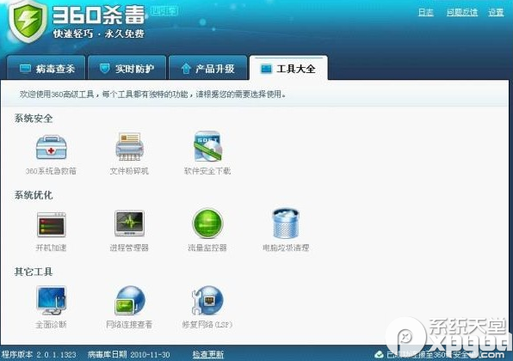
Task: Run the 全面诊断 monitor icon
Action: (52, 300)
